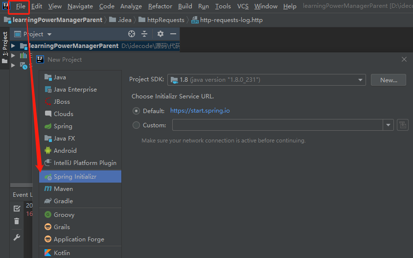This screenshot has width=413, height=258.
Task: Select the Custom service URL radio
Action: click(136, 125)
